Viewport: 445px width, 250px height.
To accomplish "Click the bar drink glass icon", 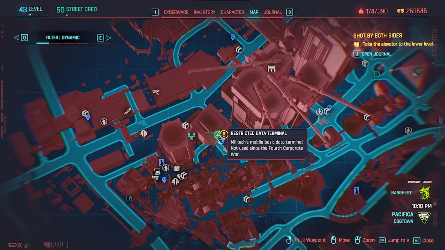I will pos(157,170).
